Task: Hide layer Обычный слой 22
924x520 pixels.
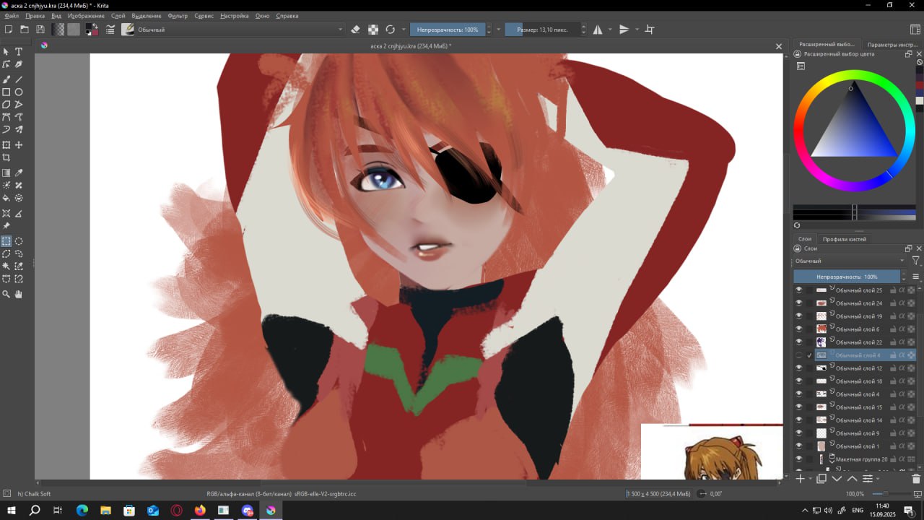Action: [798, 342]
